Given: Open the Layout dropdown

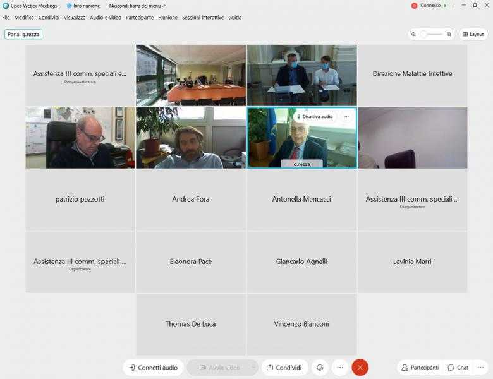Looking at the screenshot, I should click(473, 34).
